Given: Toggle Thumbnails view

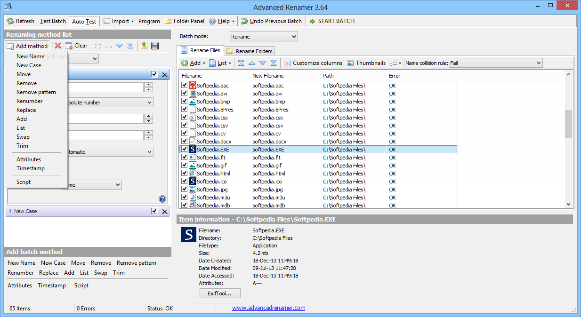Looking at the screenshot, I should click(366, 63).
